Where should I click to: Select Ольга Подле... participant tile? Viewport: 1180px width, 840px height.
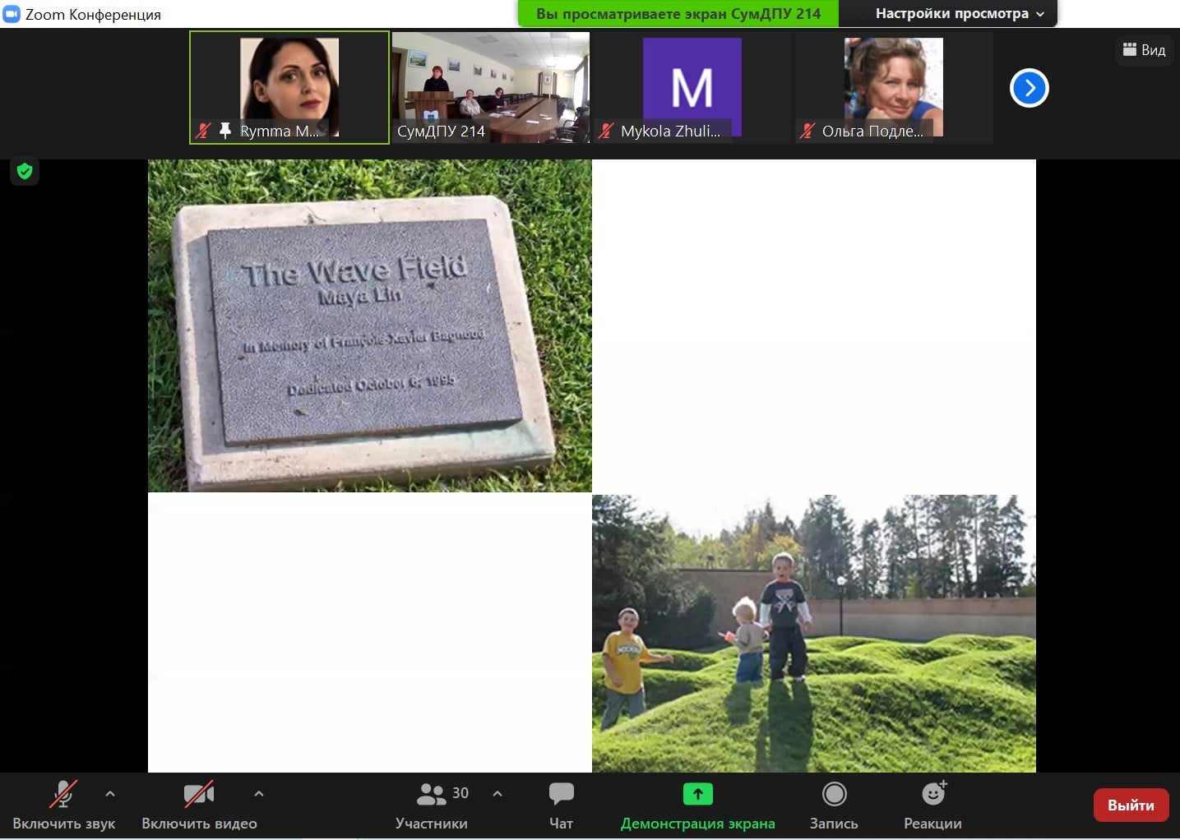coord(893,87)
